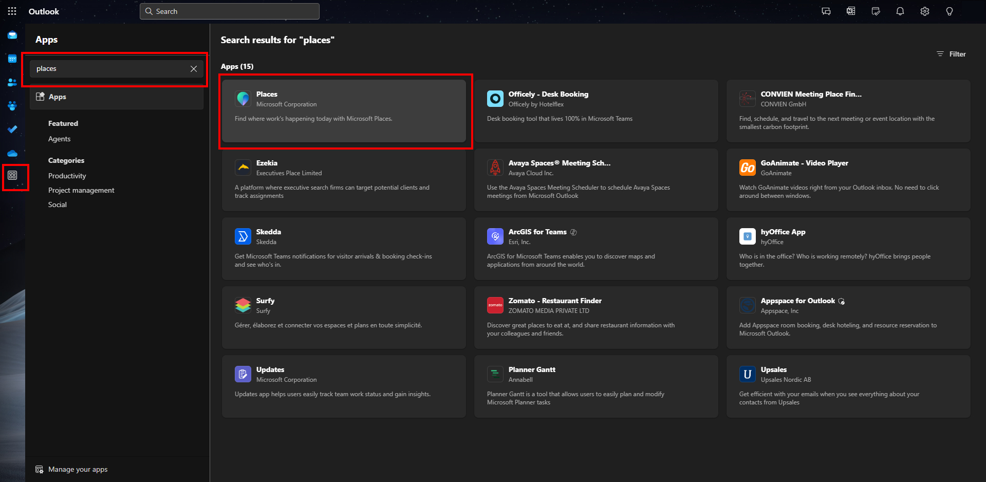Open notifications bell
986x482 pixels.
(900, 11)
